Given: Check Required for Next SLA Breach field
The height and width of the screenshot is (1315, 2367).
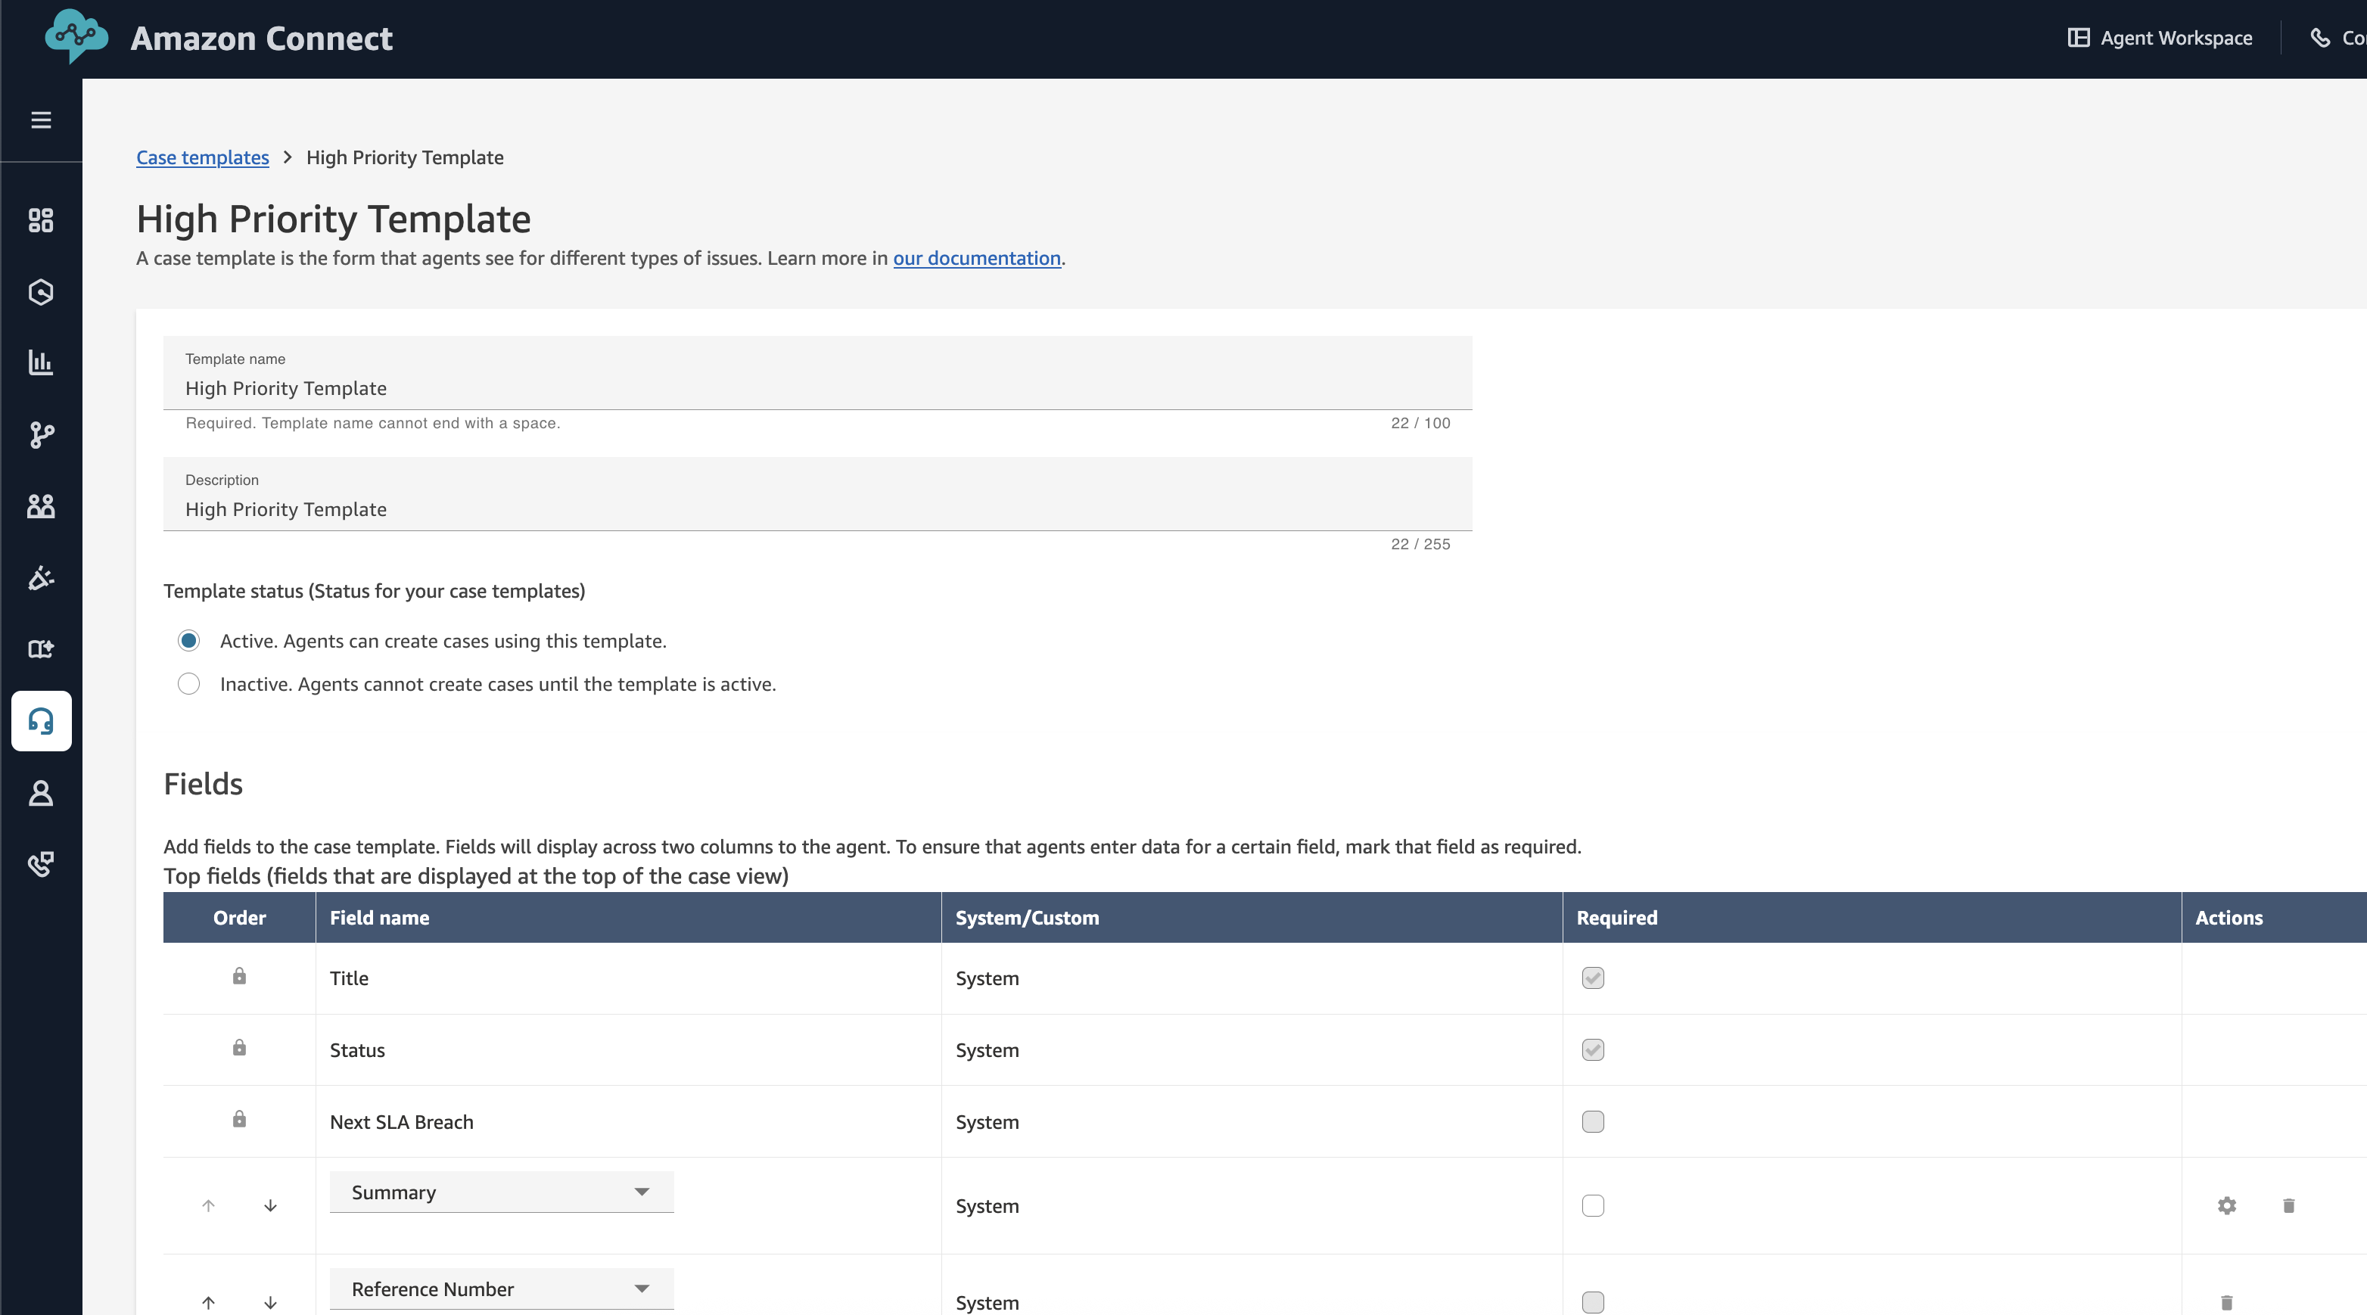Looking at the screenshot, I should pos(1594,1121).
